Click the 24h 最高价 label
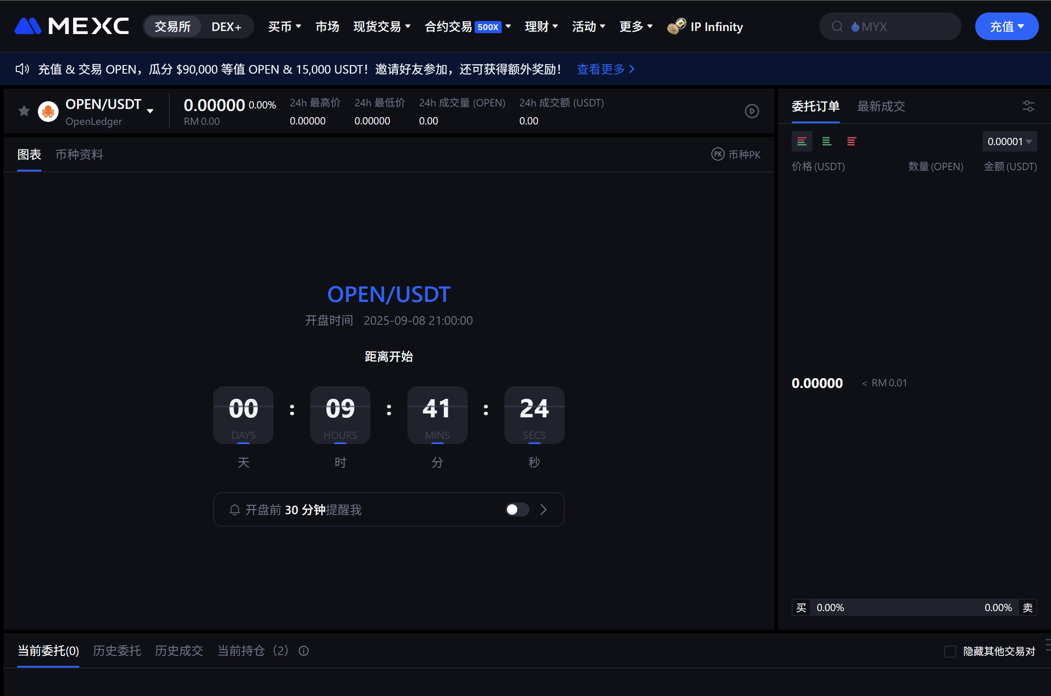This screenshot has width=1051, height=696. [315, 103]
